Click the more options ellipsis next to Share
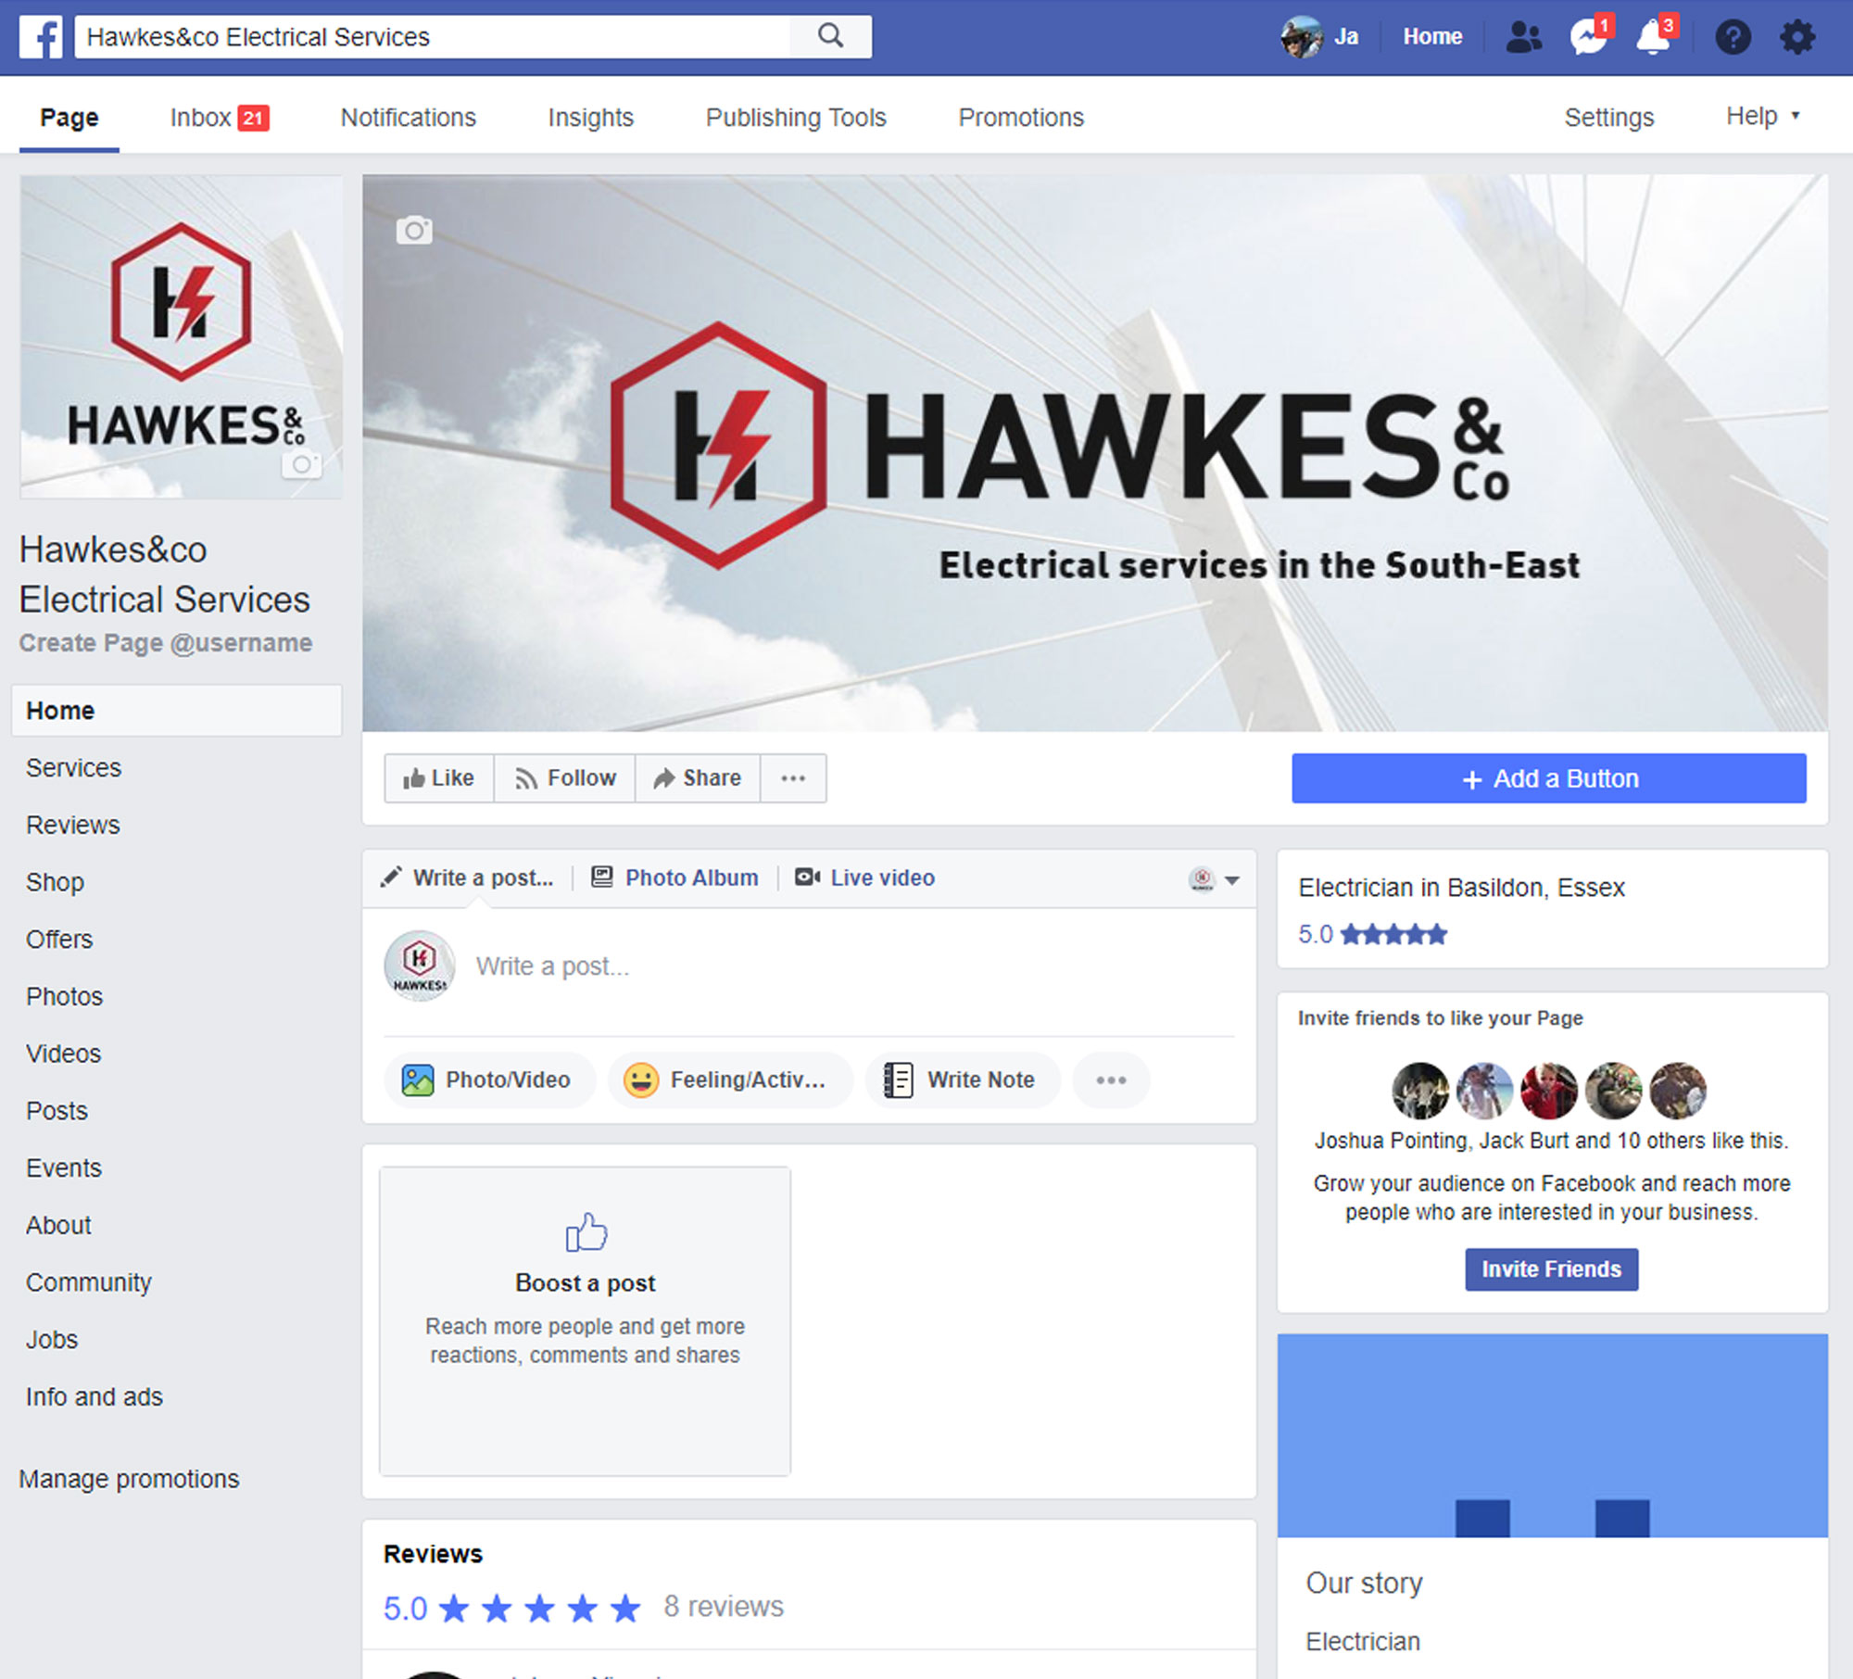 click(x=793, y=778)
